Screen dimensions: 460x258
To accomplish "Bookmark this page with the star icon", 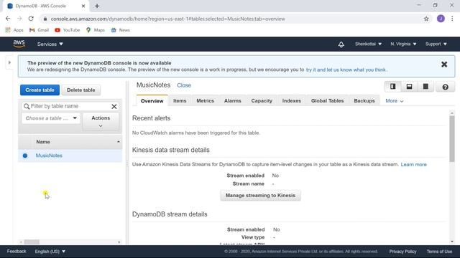I will coord(426,19).
